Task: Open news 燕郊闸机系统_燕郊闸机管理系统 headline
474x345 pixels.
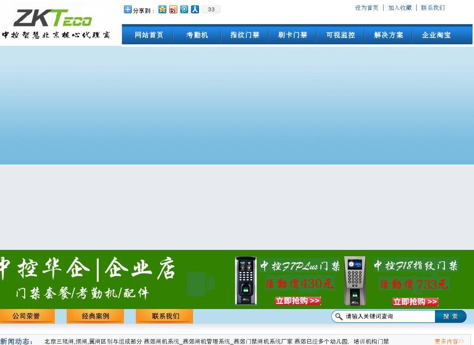Action: click(x=218, y=342)
